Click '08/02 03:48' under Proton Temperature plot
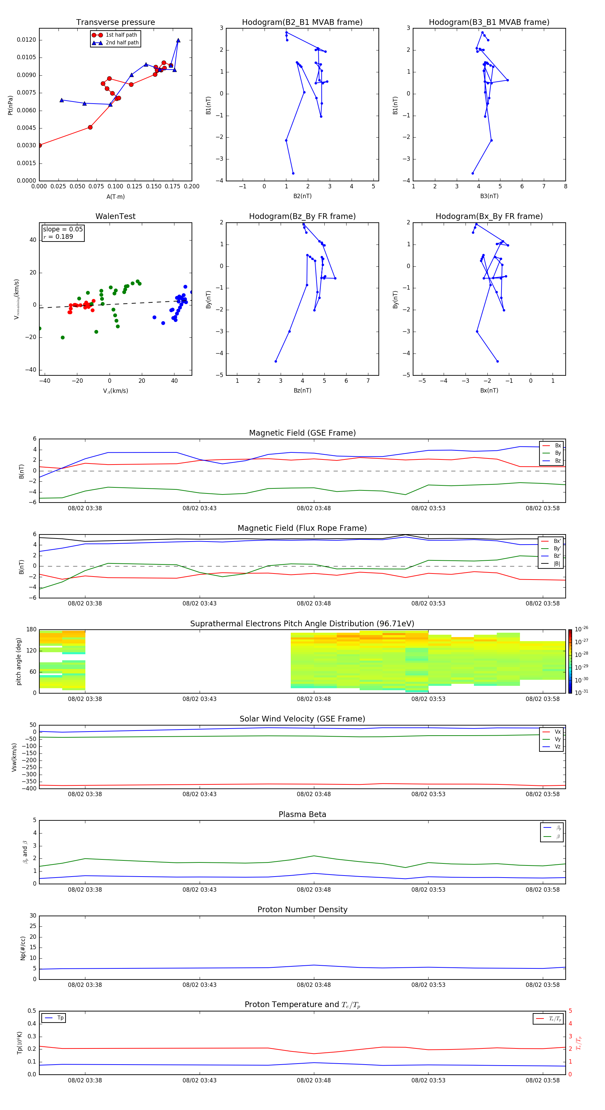Viewport: 605px width, 1110px height. (314, 1080)
